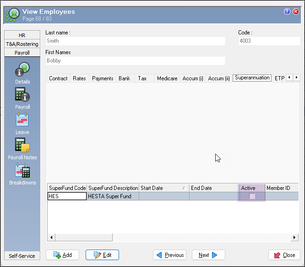Go to the Next employee

208,255
